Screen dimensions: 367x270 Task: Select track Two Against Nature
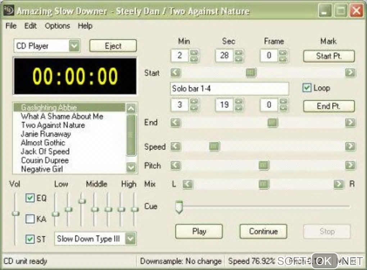(x=69, y=125)
